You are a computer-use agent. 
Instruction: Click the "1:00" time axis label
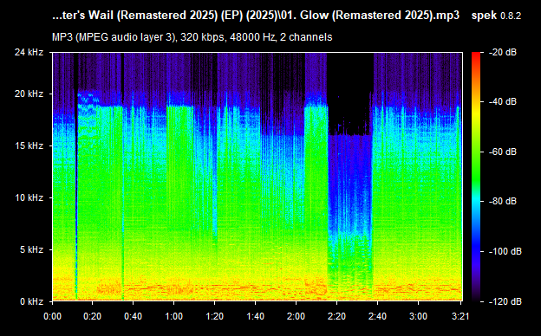click(174, 316)
